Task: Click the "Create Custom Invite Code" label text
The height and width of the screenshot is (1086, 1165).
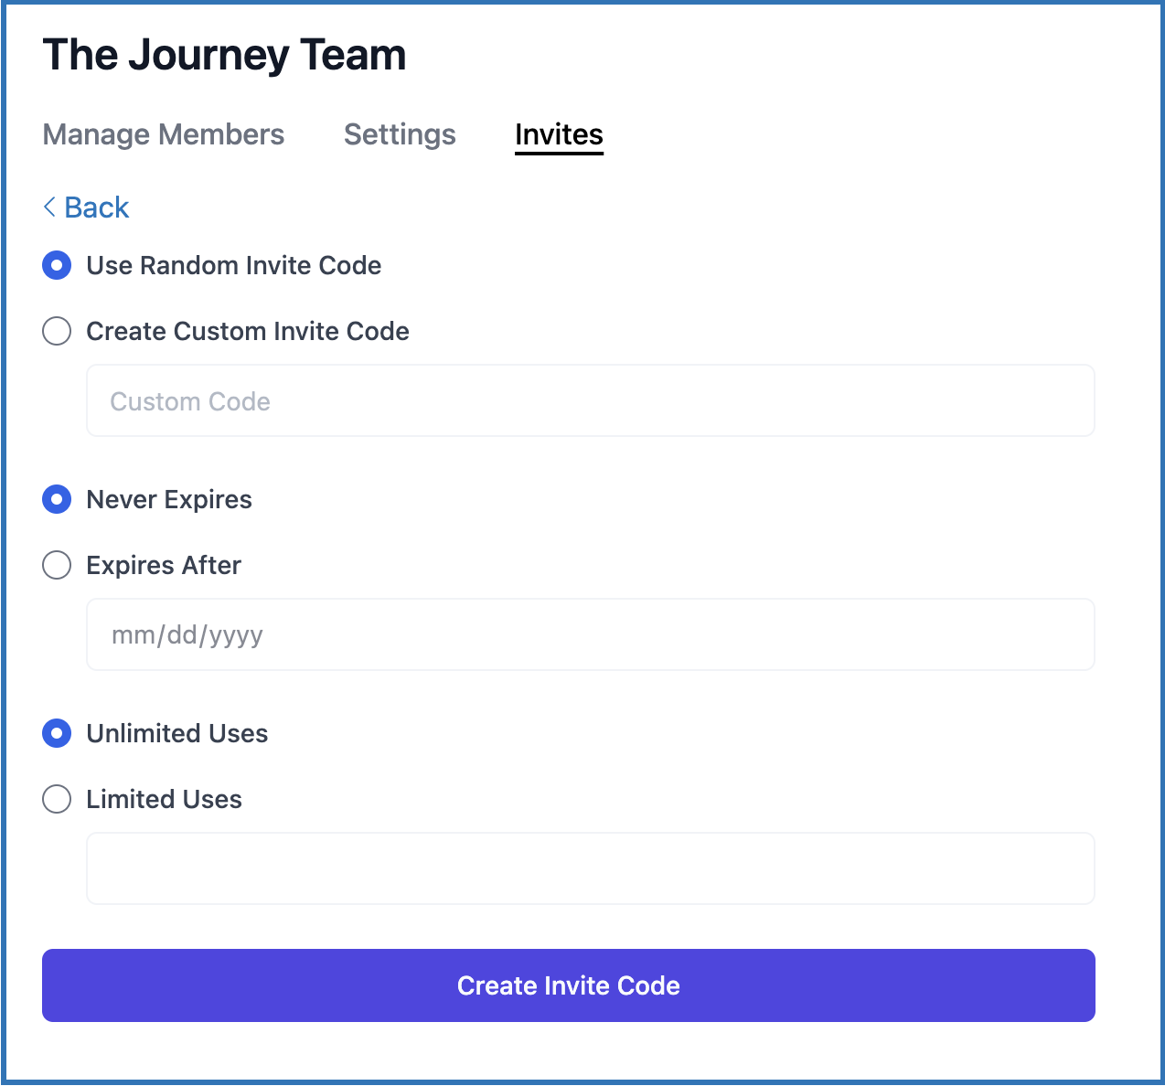Action: click(x=248, y=331)
